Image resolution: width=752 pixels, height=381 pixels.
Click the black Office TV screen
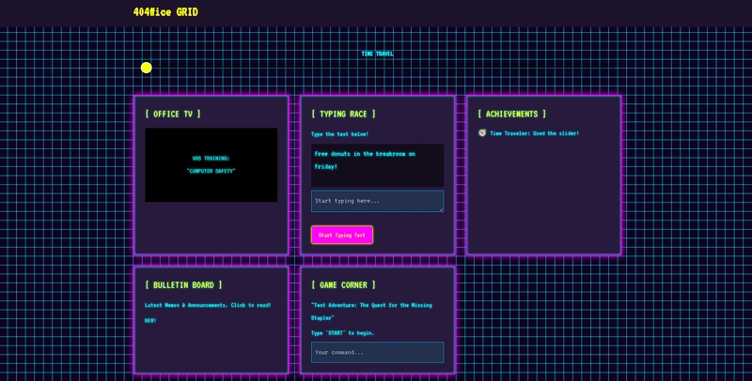point(211,164)
